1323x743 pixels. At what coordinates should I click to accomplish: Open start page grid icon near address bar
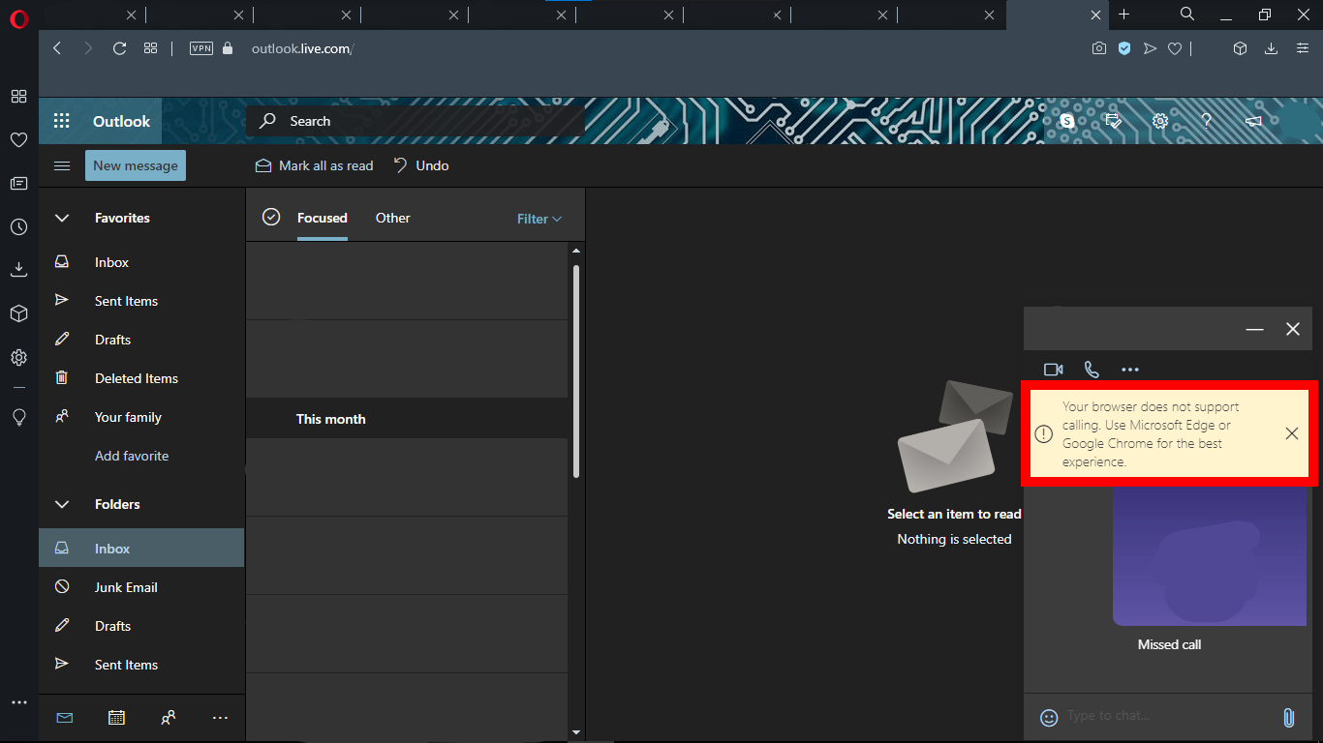tap(150, 48)
